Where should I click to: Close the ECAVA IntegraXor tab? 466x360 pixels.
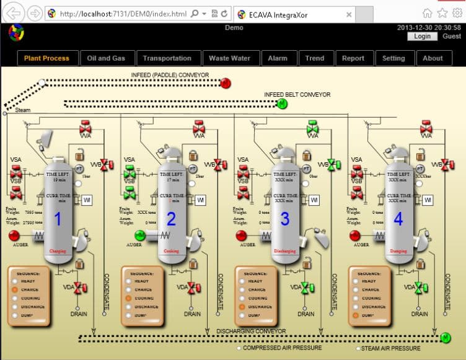point(349,15)
